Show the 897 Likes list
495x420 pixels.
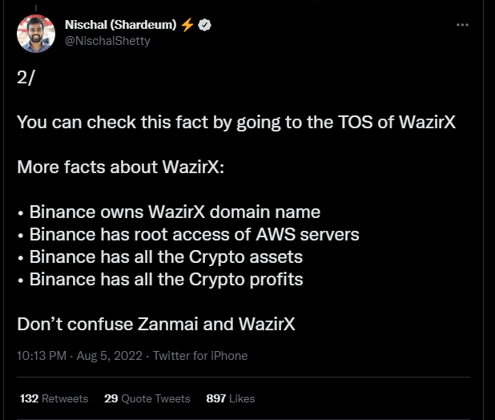[231, 398]
